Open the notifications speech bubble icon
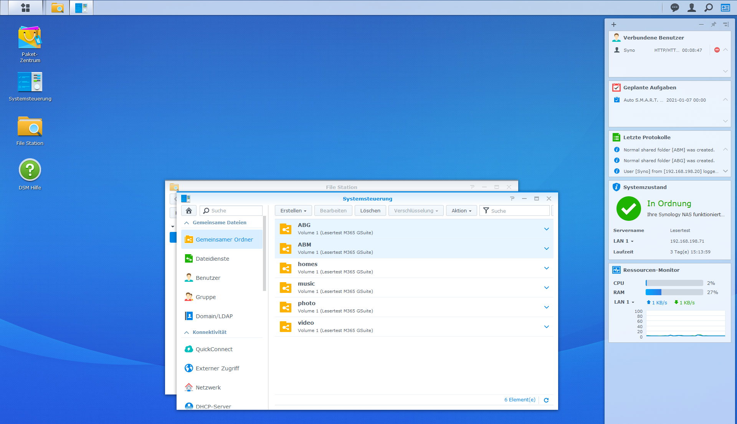Image resolution: width=737 pixels, height=424 pixels. [674, 8]
